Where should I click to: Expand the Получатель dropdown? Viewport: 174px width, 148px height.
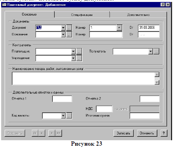click(151, 52)
